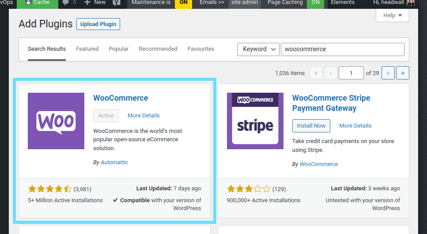This screenshot has height=234, width=427.
Task: Switch to the Search Results tab
Action: [x=46, y=49]
